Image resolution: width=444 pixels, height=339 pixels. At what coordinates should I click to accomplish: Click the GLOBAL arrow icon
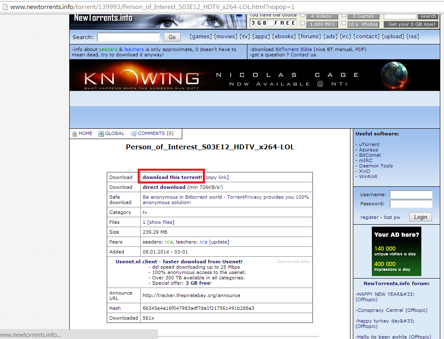(x=101, y=134)
